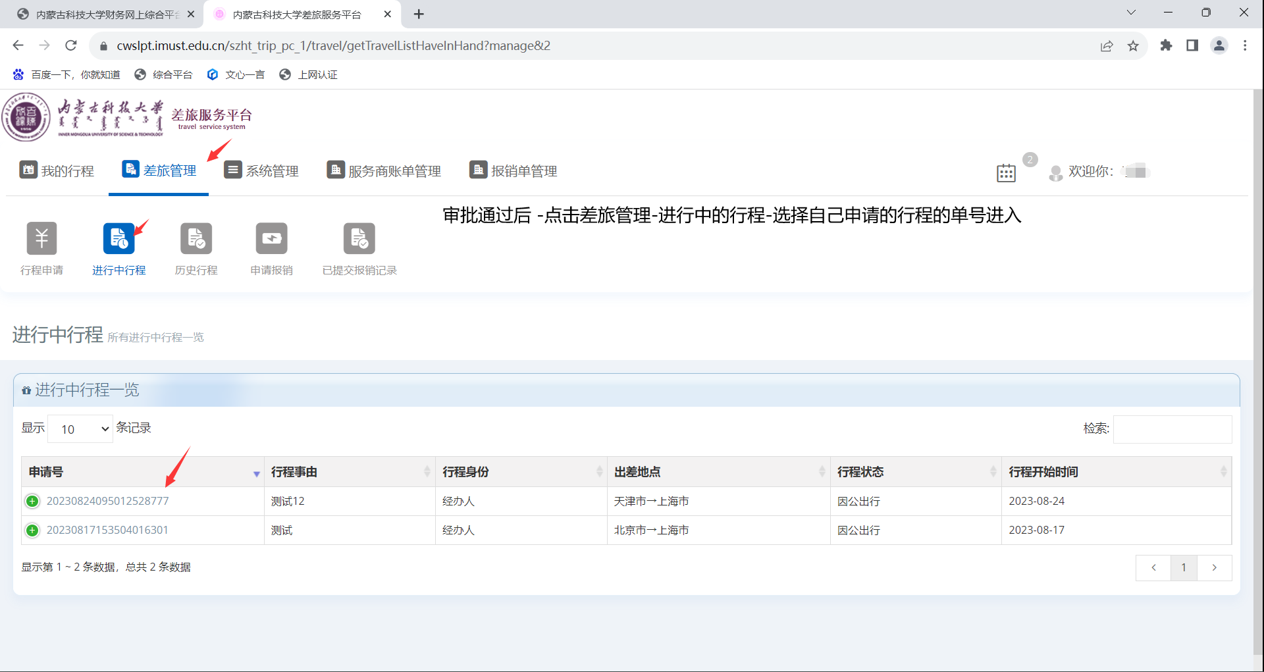Open trip link 20230824095012528777
The image size is (1264, 672).
pos(107,502)
